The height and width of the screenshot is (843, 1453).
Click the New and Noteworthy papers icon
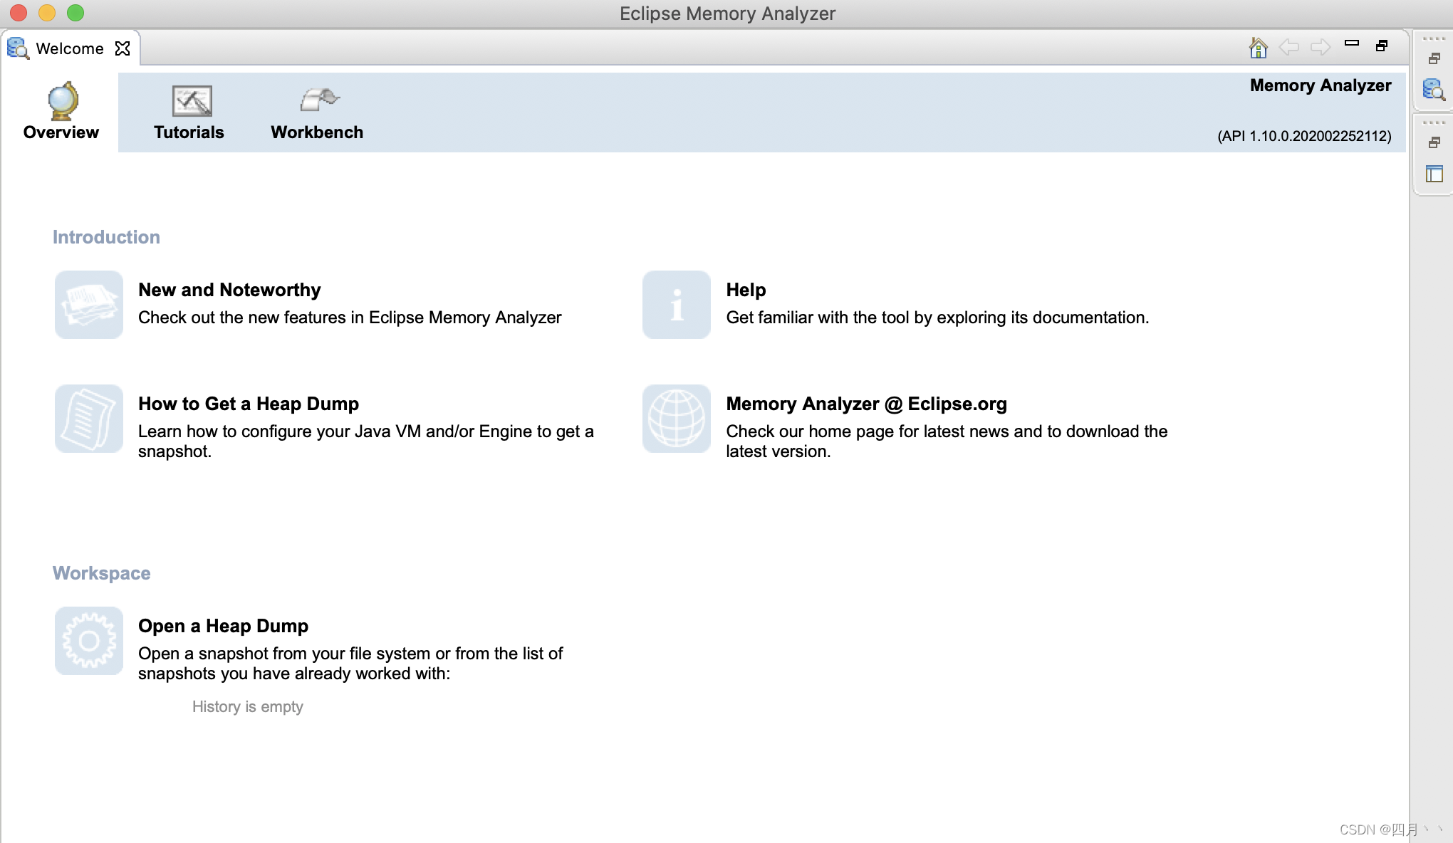tap(89, 305)
